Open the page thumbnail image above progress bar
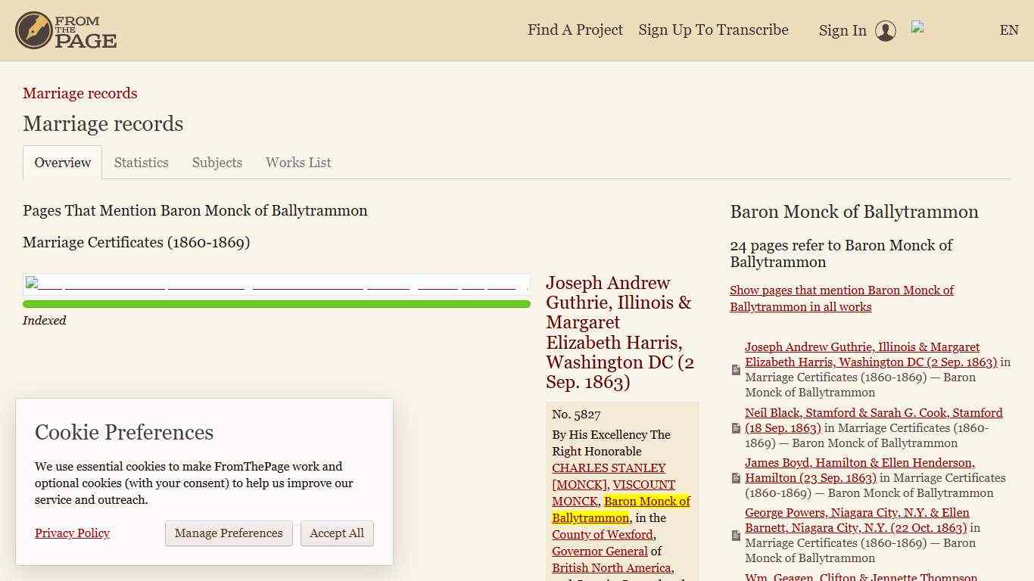The width and height of the screenshot is (1034, 581). [276, 284]
